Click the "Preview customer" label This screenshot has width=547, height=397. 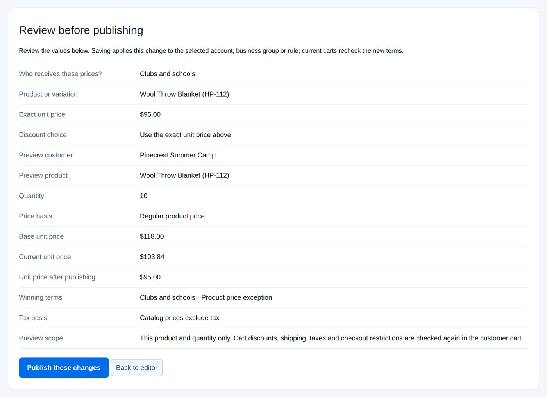(46, 155)
